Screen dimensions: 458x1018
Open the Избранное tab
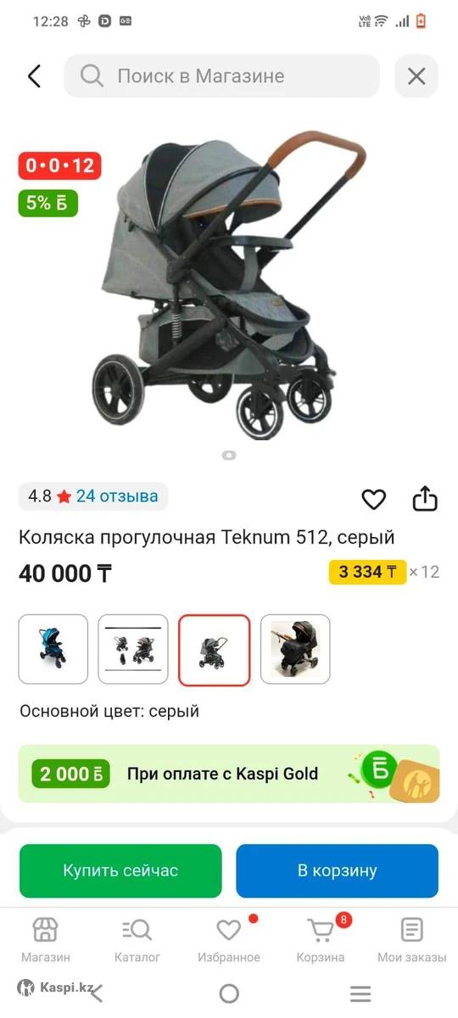coord(229,940)
